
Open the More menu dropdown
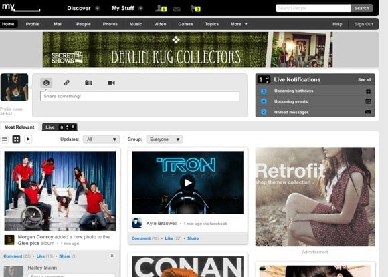coord(239,24)
